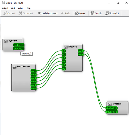Click the Virtuoso node title
Screen dimensions: 129x136
[x=73, y=47]
